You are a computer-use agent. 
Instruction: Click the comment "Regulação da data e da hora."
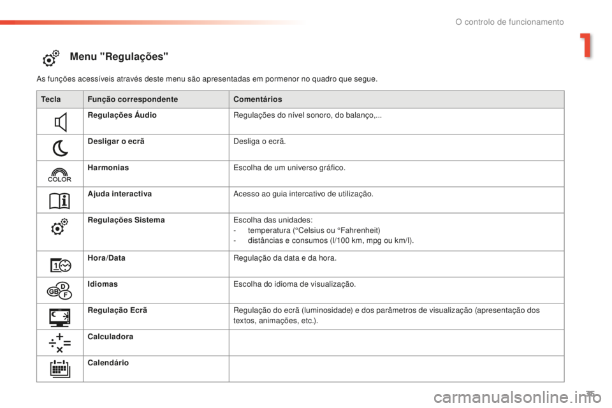pyautogui.click(x=285, y=258)
